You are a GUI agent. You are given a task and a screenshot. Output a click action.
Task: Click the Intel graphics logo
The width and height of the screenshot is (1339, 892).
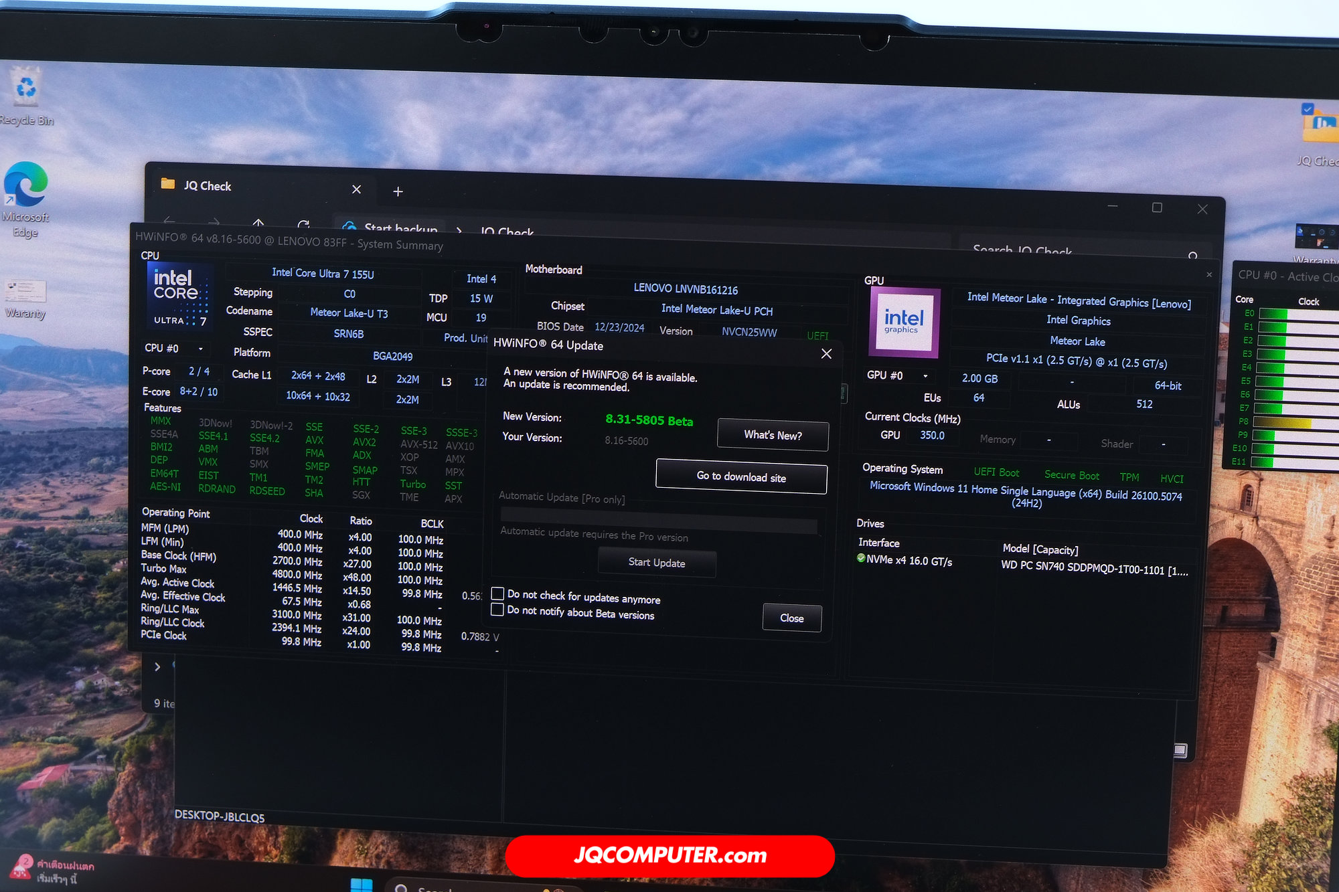click(x=904, y=322)
